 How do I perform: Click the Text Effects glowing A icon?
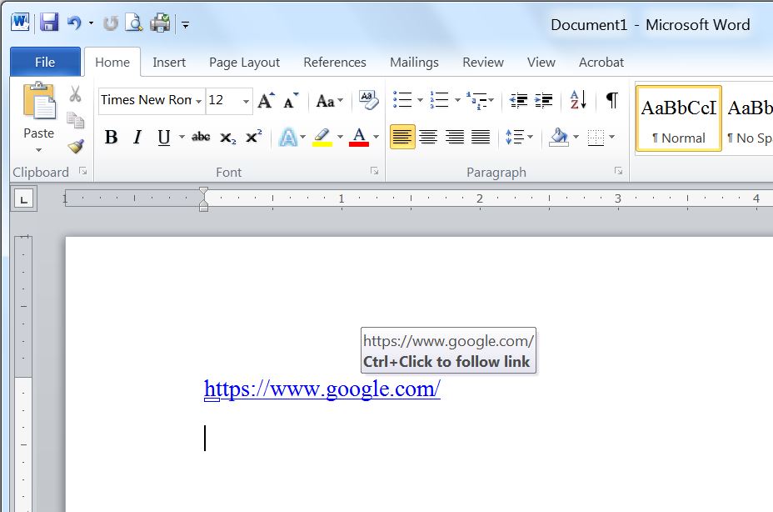pyautogui.click(x=288, y=138)
